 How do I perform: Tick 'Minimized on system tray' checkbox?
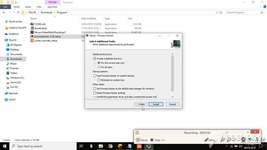coord(99,80)
